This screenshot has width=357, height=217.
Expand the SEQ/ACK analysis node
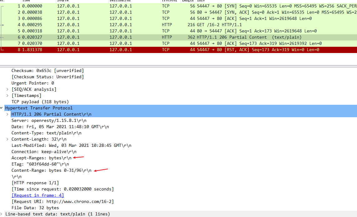(8, 89)
